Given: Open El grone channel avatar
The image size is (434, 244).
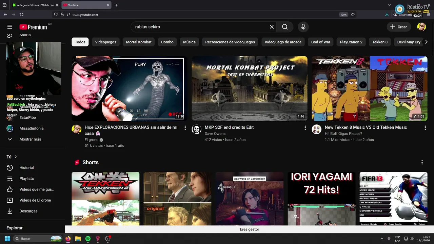Looking at the screenshot, I should pos(76,129).
